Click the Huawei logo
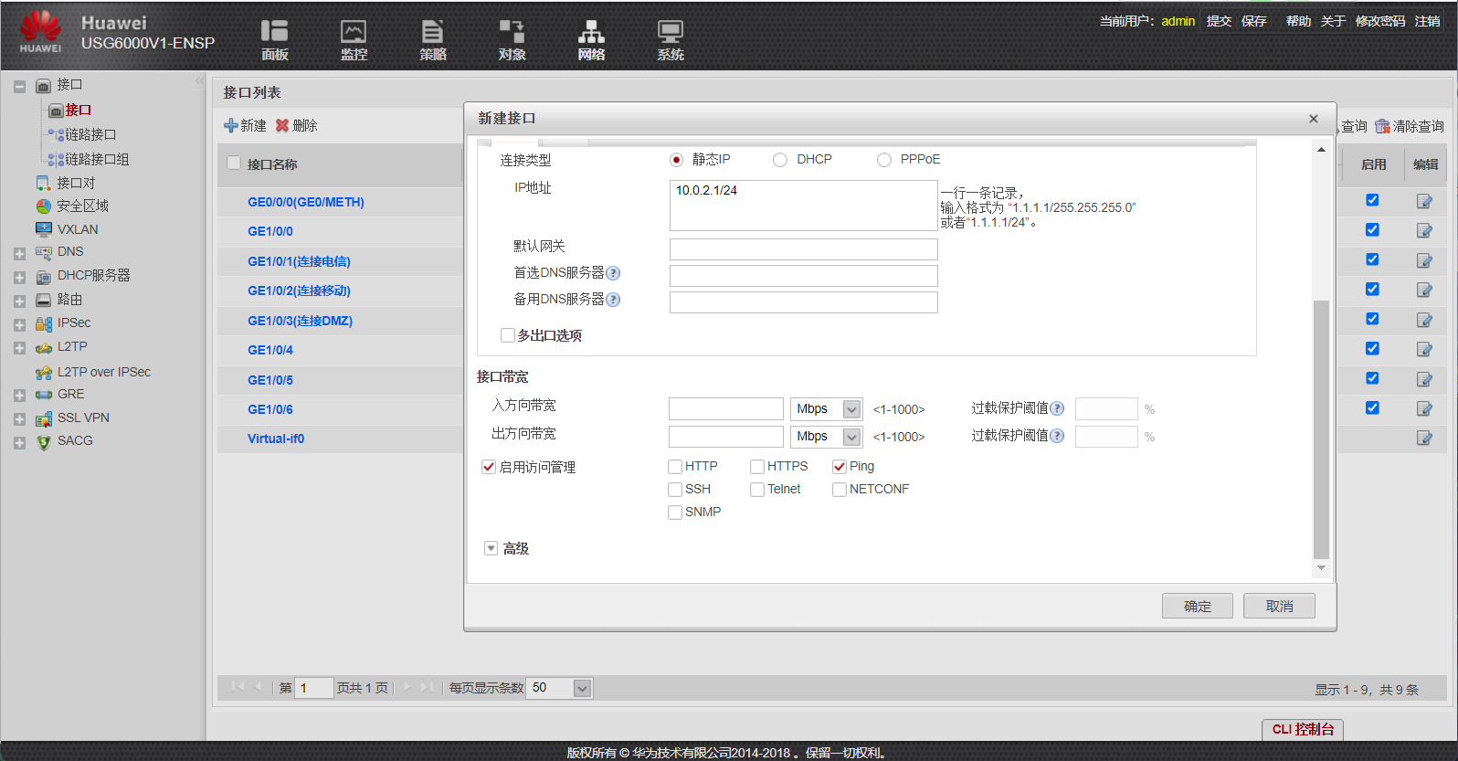The height and width of the screenshot is (761, 1458). tap(40, 32)
